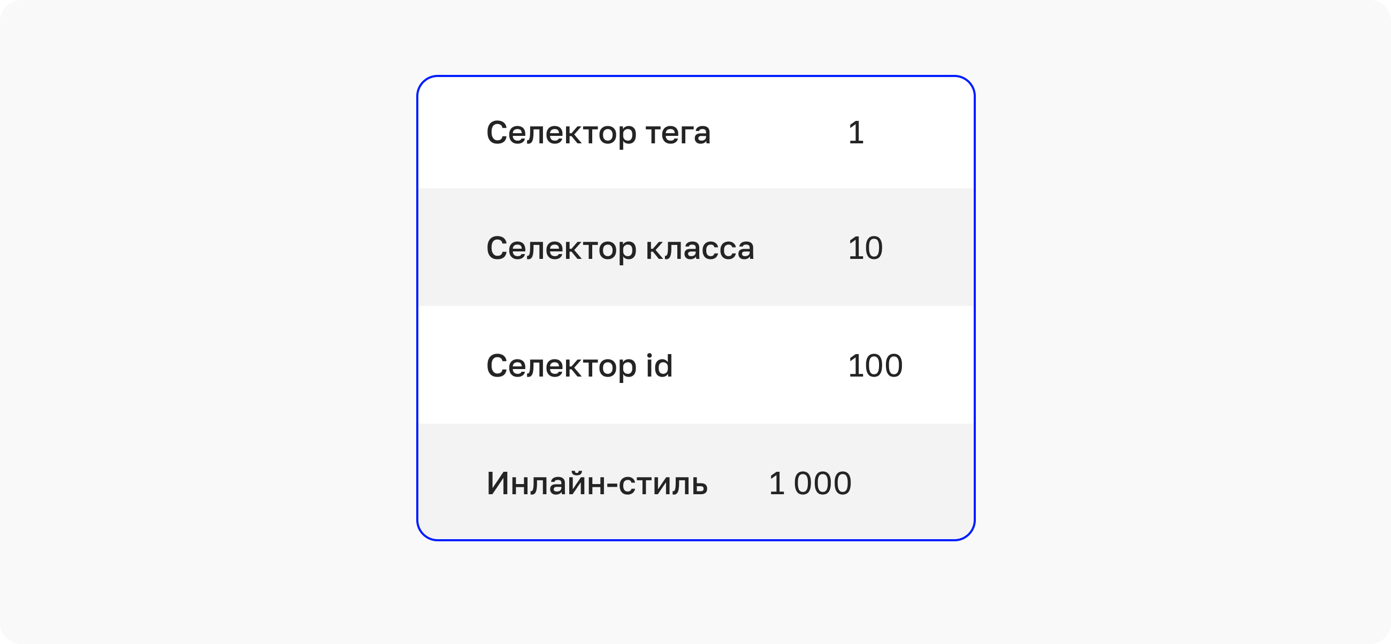
Task: Click the word "id" in third row
Action: 659,365
